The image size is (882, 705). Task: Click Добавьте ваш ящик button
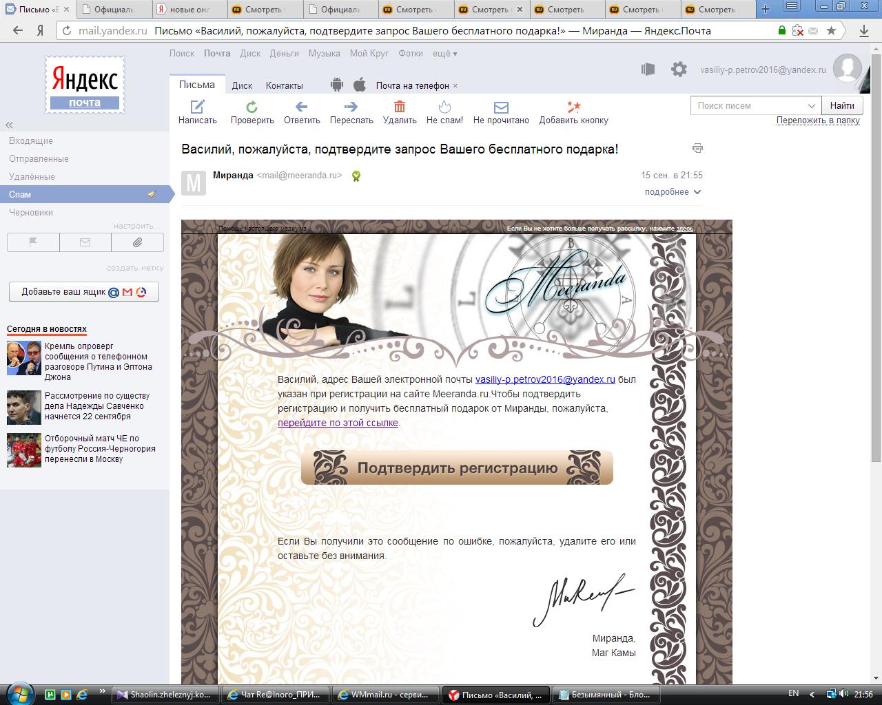coord(84,292)
